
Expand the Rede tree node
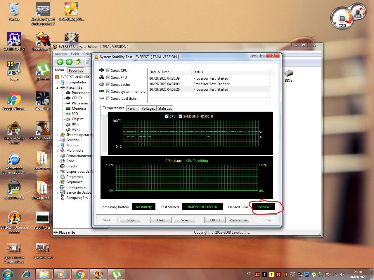coord(58,161)
